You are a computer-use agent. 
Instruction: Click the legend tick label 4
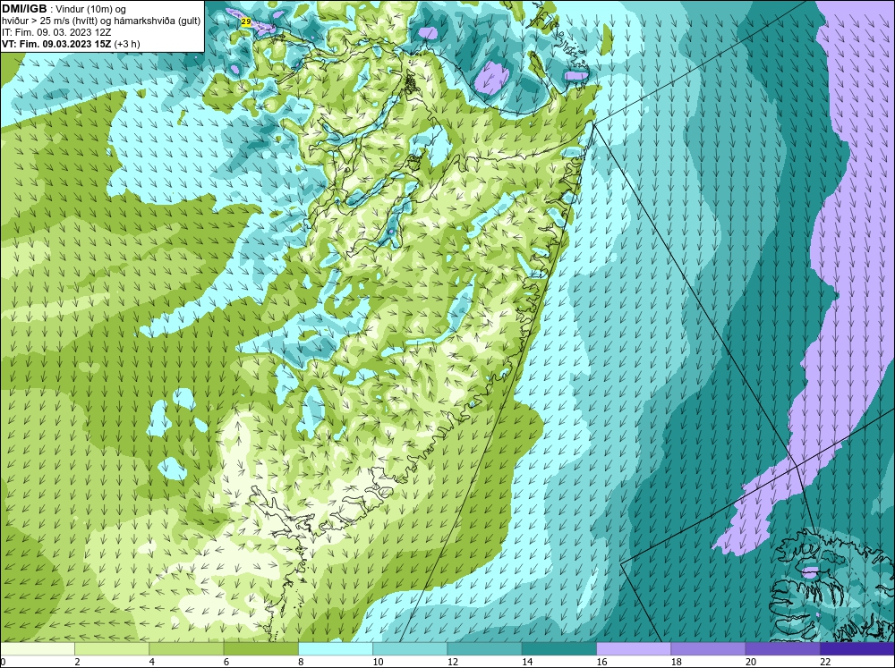(151, 662)
